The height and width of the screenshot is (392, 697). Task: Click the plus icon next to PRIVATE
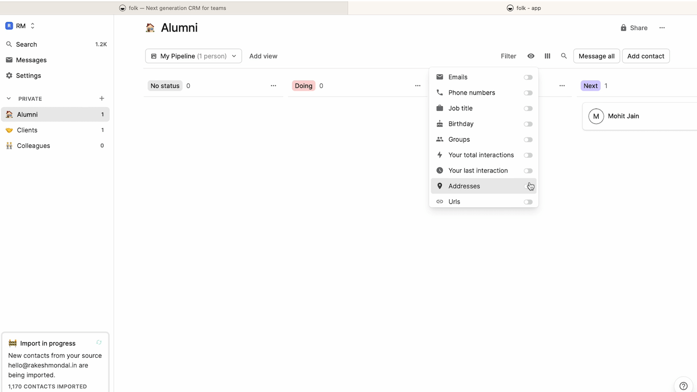[x=102, y=98]
